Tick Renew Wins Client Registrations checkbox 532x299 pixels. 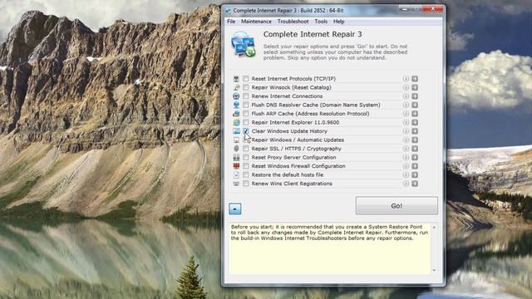point(246,184)
